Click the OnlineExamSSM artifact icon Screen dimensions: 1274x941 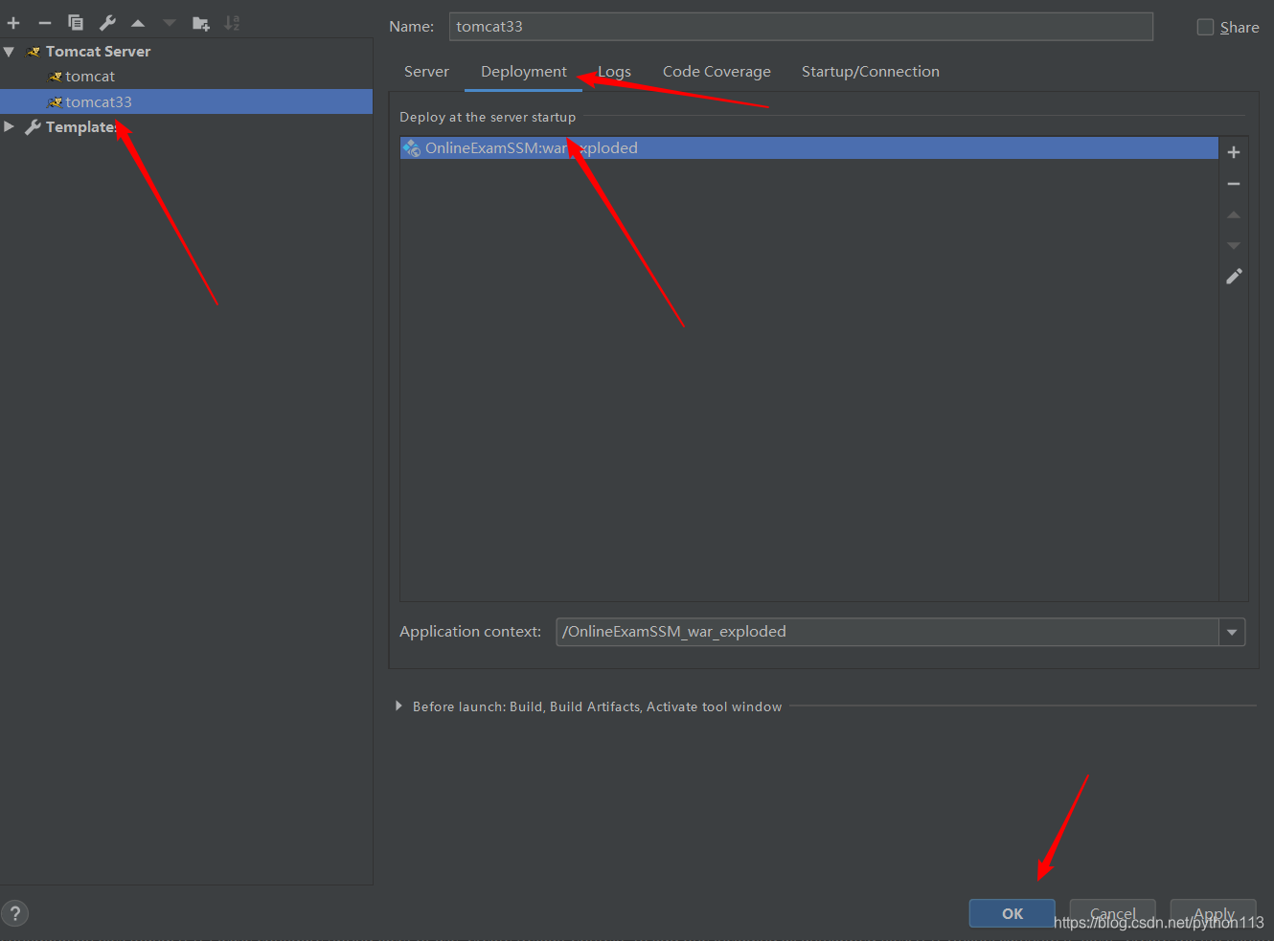(412, 147)
